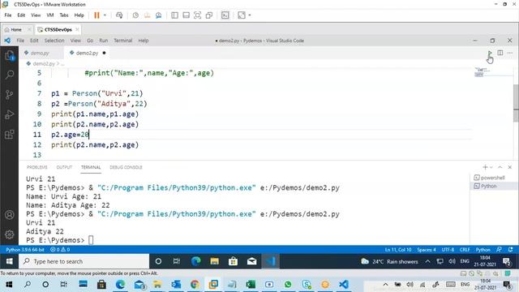The height and width of the screenshot is (292, 519).
Task: Split the editor to the right
Action: point(500,53)
